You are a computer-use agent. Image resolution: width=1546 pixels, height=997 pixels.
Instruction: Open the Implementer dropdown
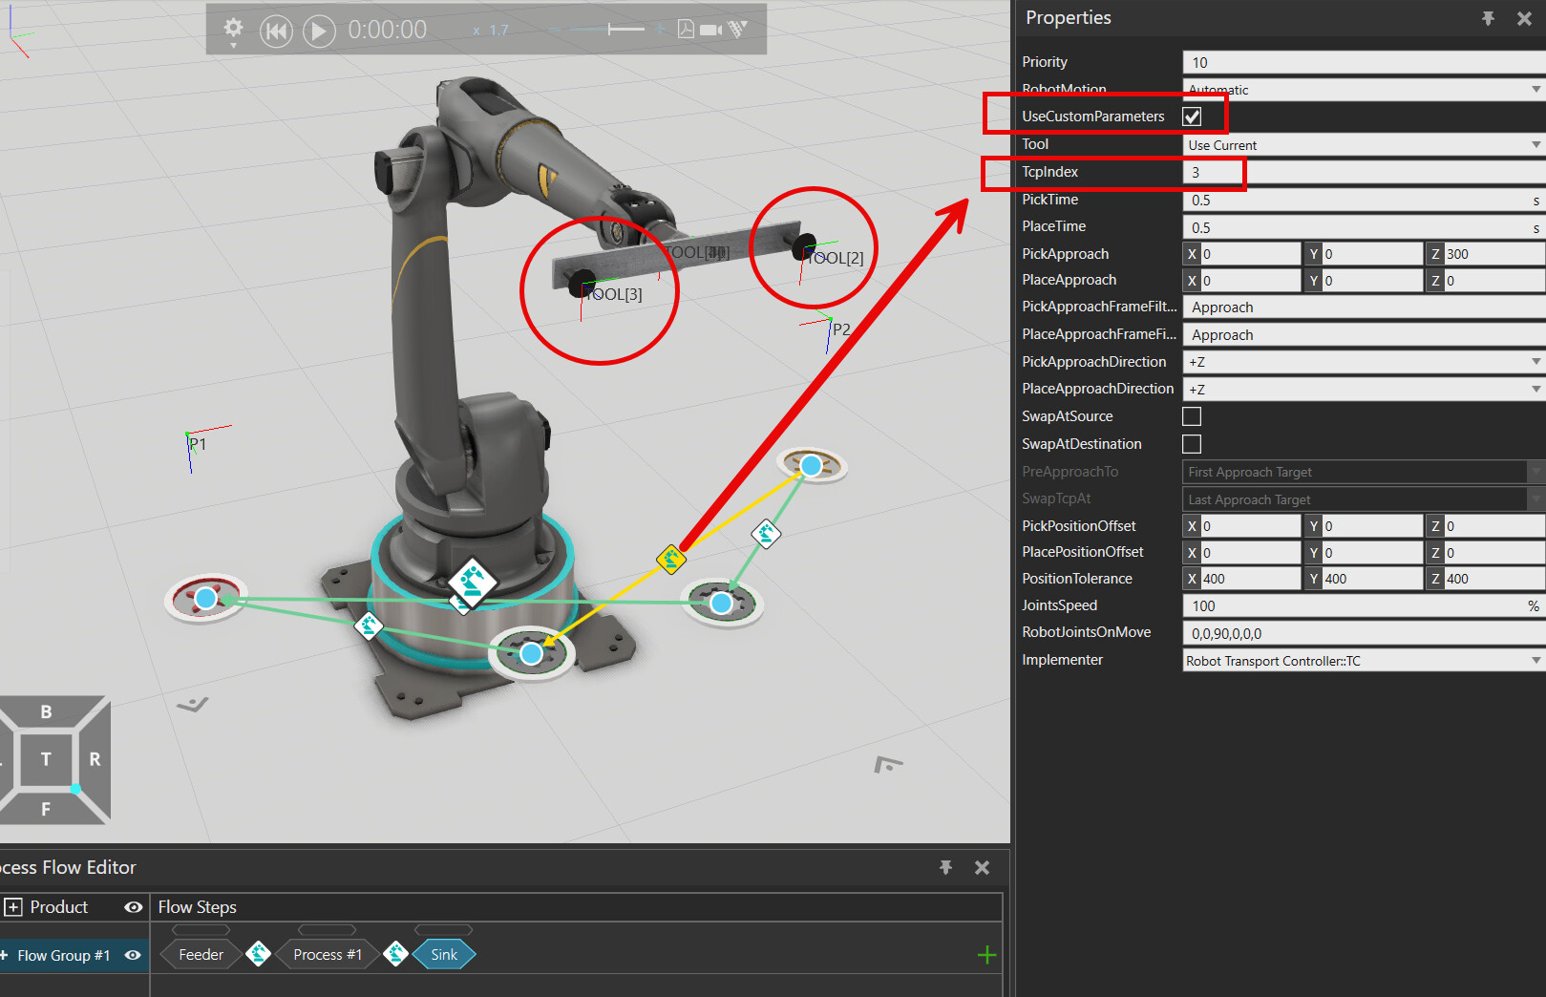1363,661
